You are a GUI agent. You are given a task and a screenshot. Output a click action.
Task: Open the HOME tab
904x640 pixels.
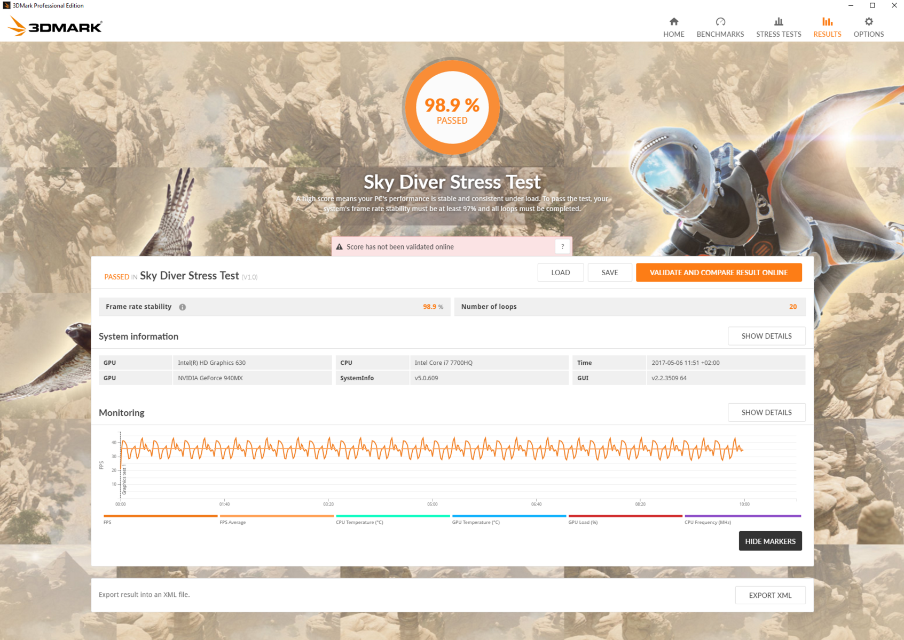[x=674, y=27]
